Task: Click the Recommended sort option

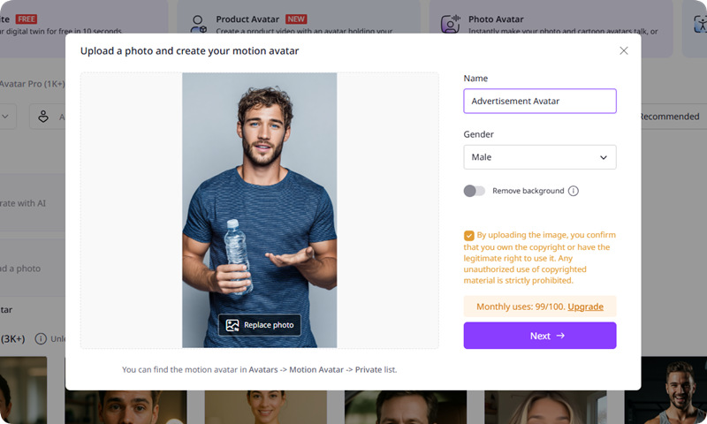Action: (x=669, y=117)
